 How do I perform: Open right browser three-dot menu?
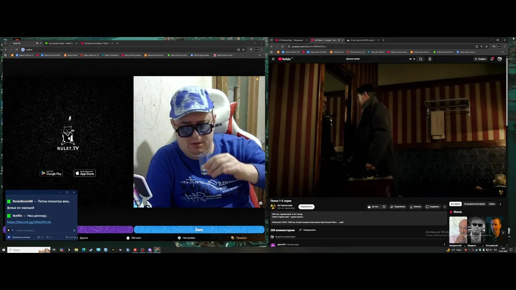coord(504,46)
